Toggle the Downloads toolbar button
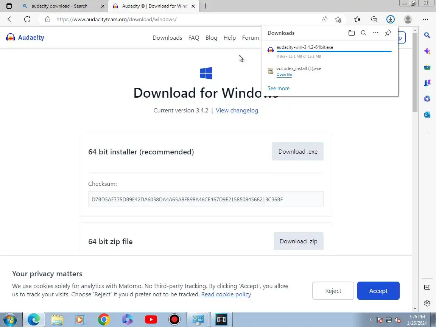The image size is (436, 327). 391,19
